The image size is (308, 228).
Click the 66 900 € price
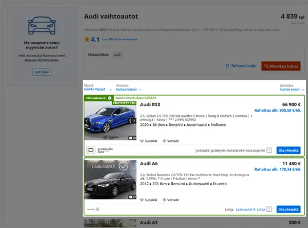291,104
